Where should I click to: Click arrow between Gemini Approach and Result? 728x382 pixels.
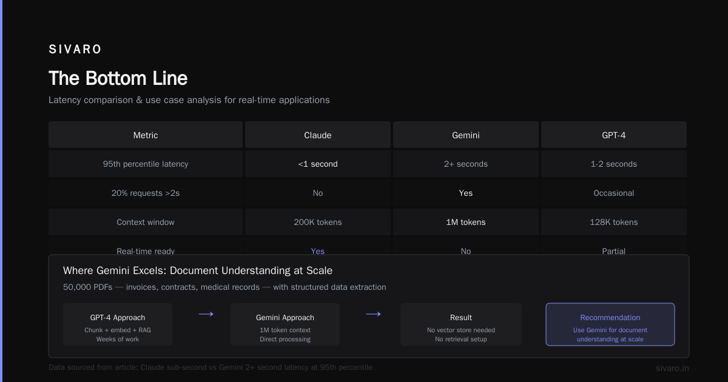374,314
